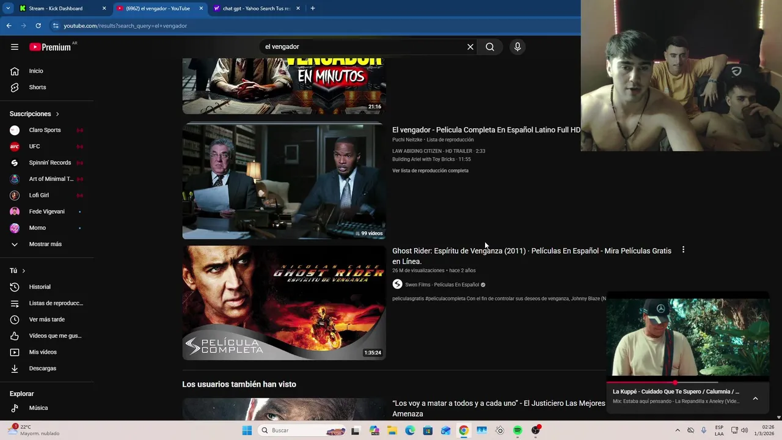Click the miniplayer video preview

(688, 337)
